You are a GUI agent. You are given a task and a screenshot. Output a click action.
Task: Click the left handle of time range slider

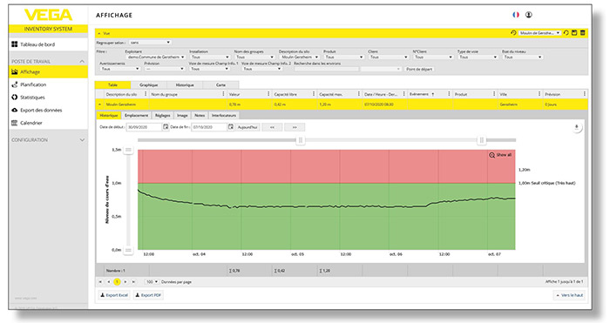tap(300, 140)
